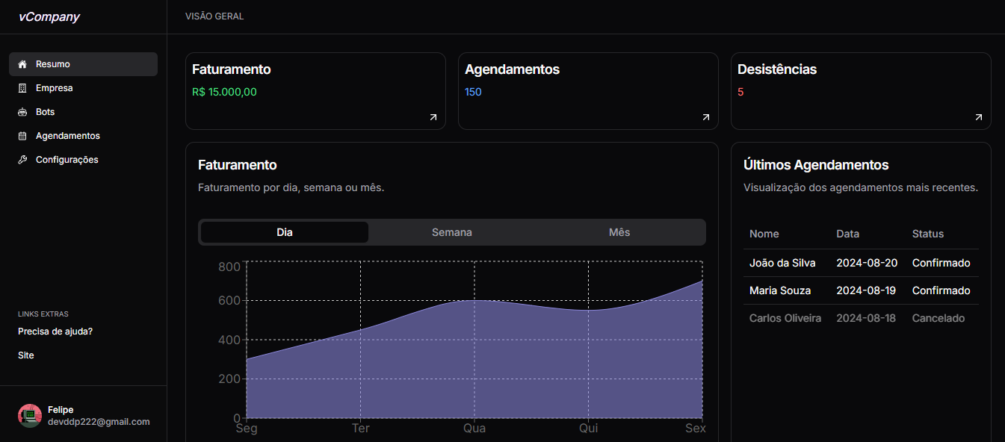
Task: Click the date 2024-08-18 cell
Action: click(x=866, y=318)
